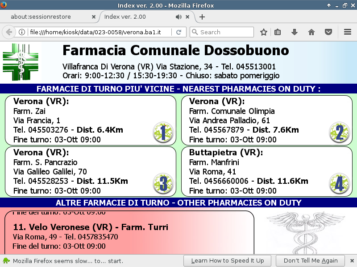Open a new tab with plus button
This screenshot has width=357, height=267.
pyautogui.click(x=202, y=17)
